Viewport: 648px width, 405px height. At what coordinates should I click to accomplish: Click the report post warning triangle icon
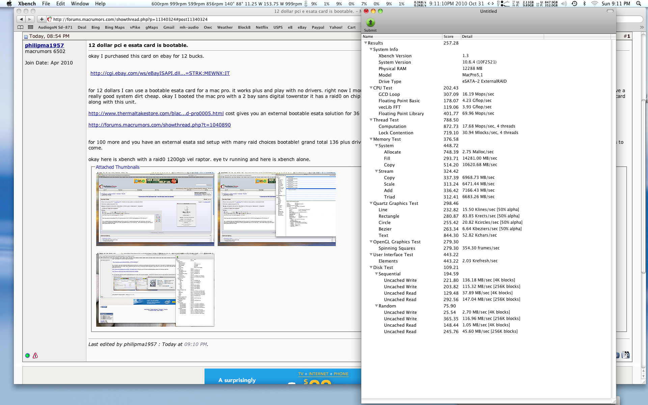coord(35,355)
